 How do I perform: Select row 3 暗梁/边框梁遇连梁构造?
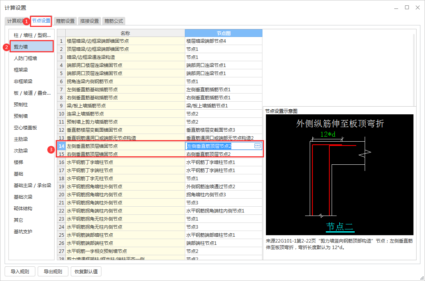click(x=125, y=57)
